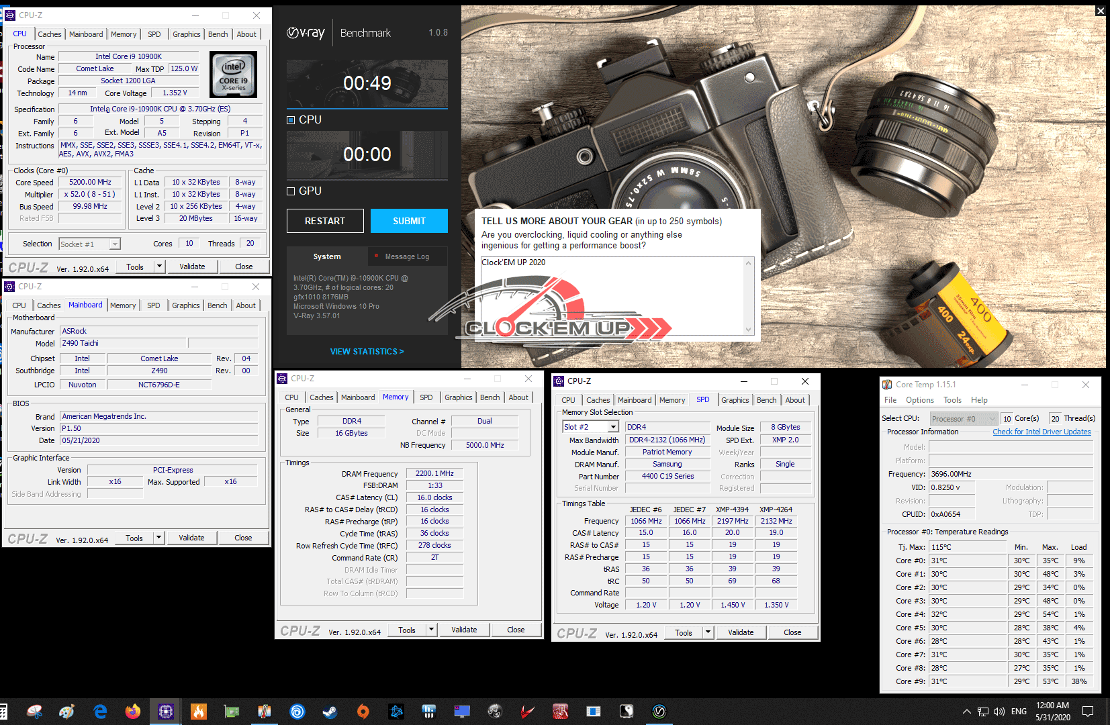Open the Uplay taskbar icon

point(297,711)
